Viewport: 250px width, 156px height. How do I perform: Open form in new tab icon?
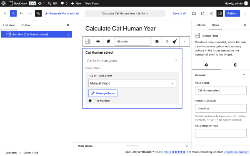click(202, 13)
